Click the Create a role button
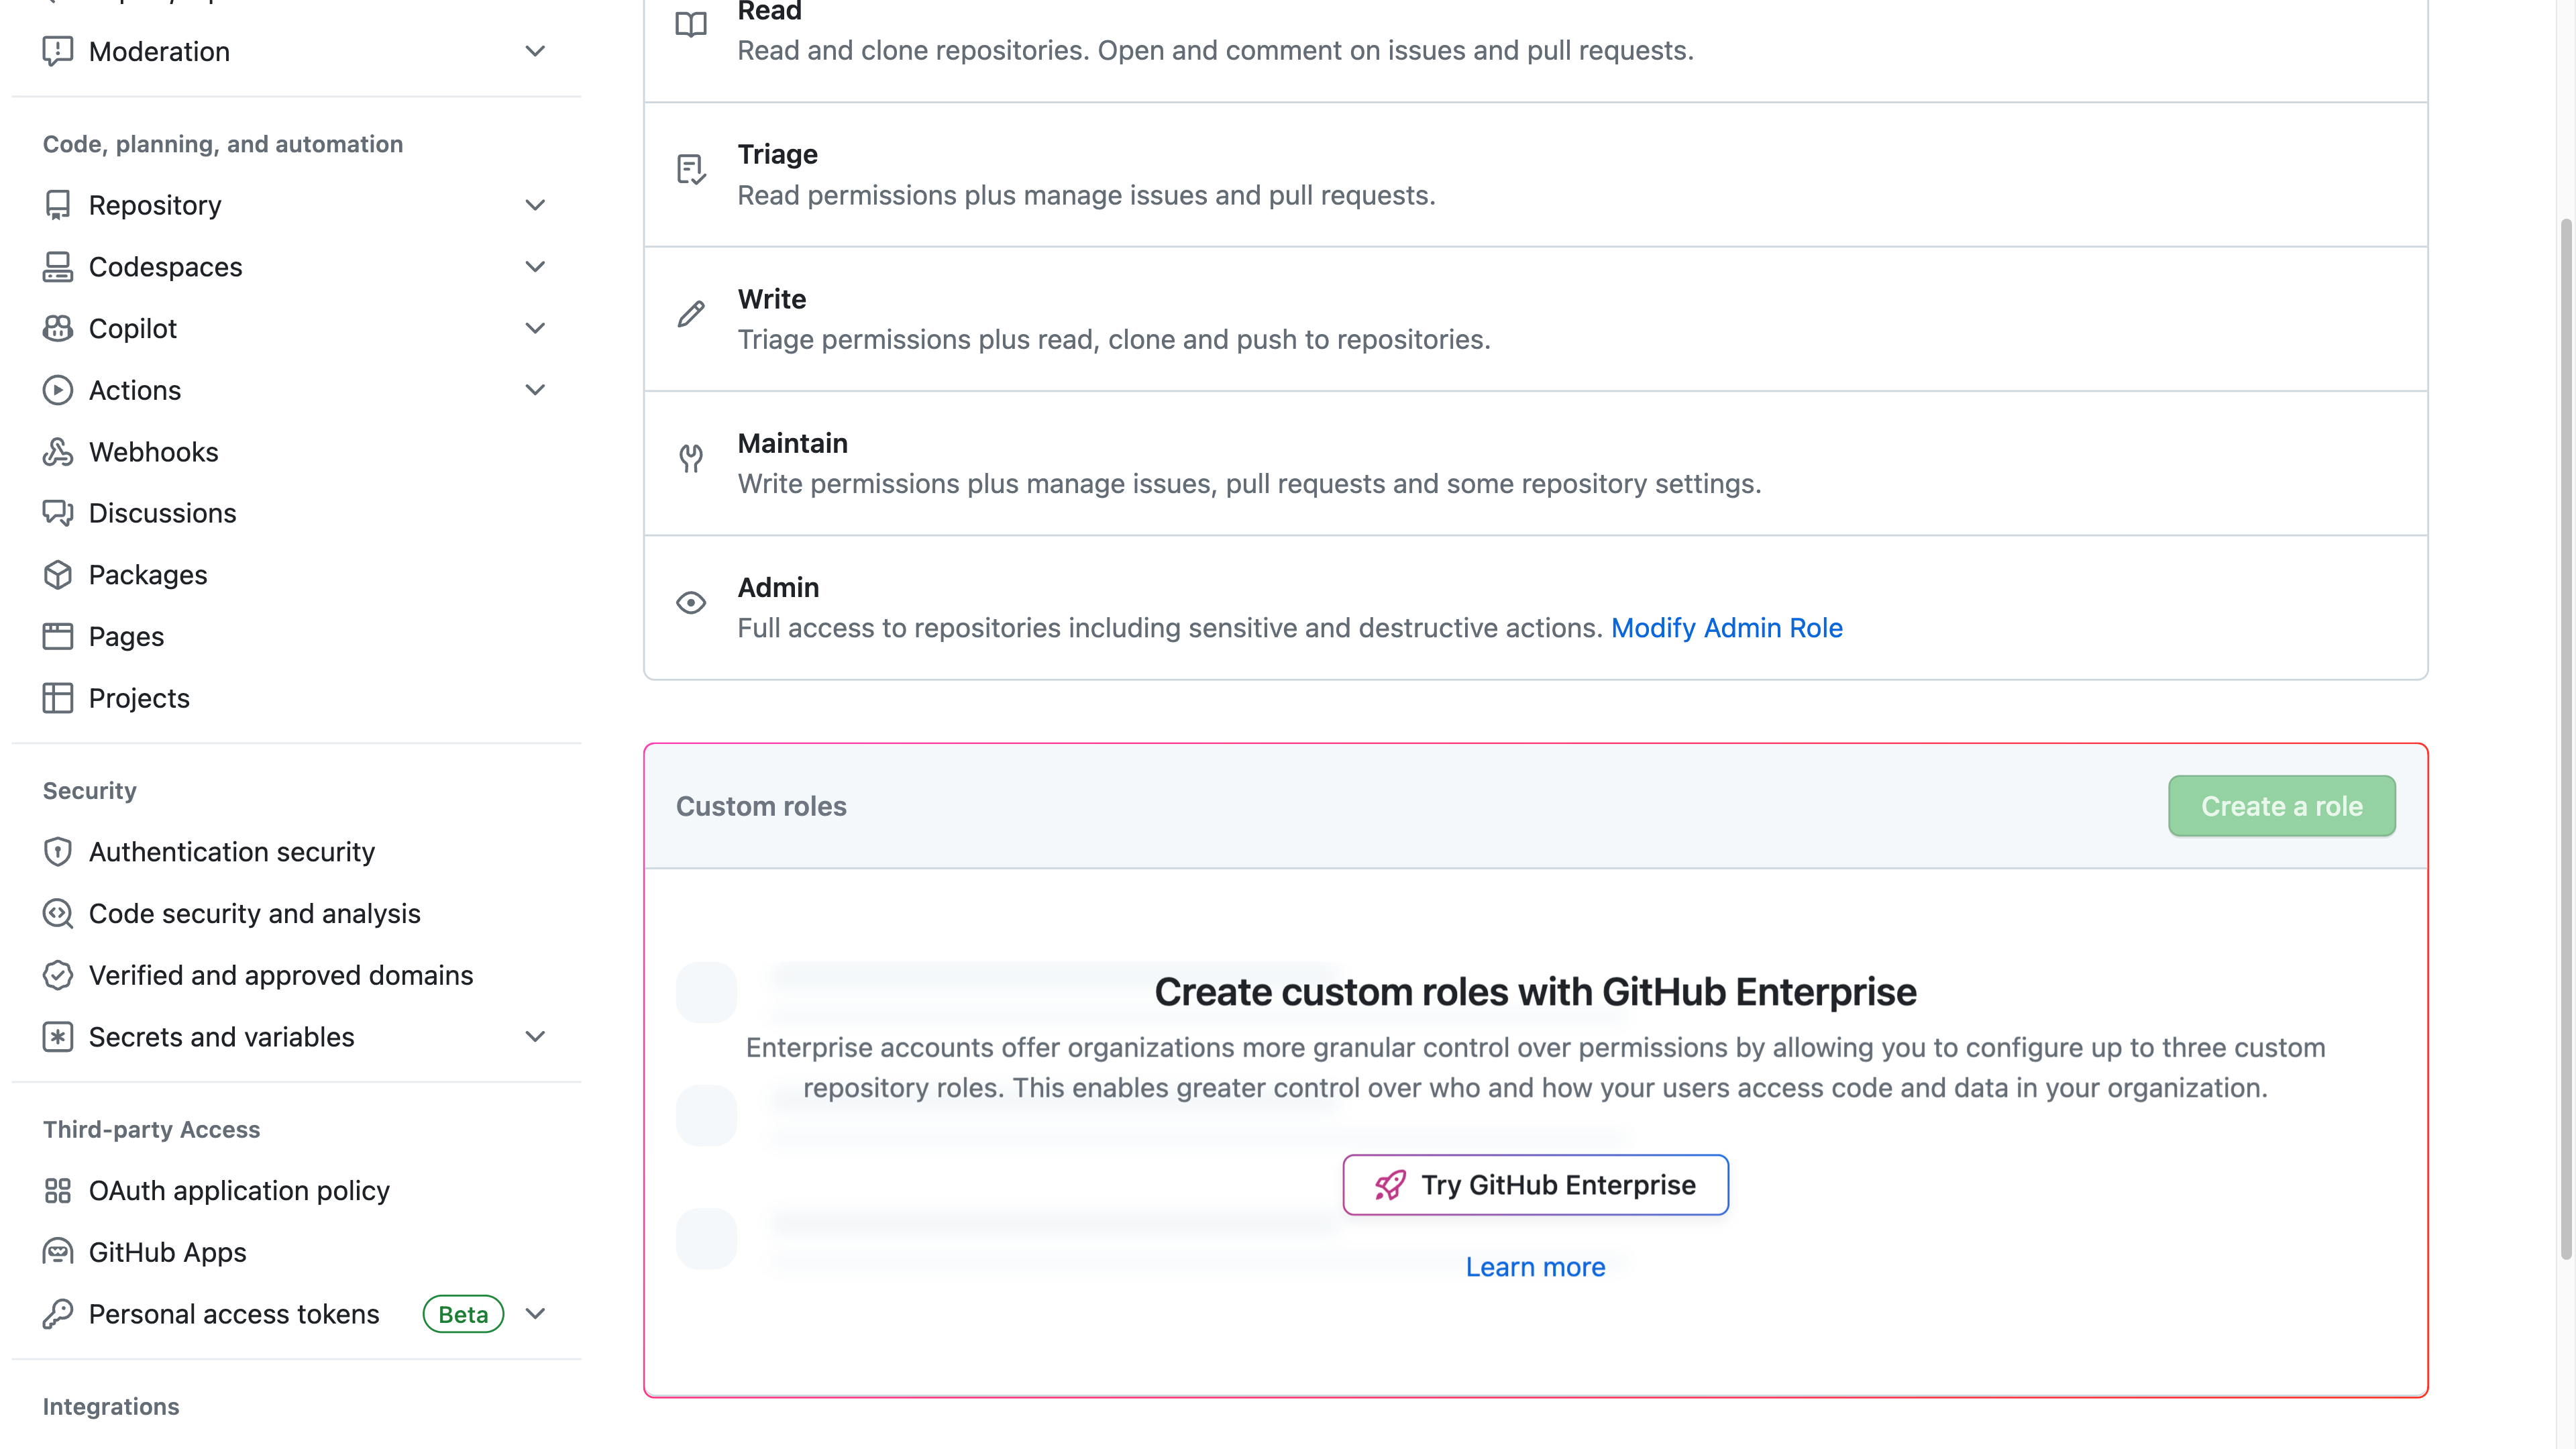 (2281, 805)
